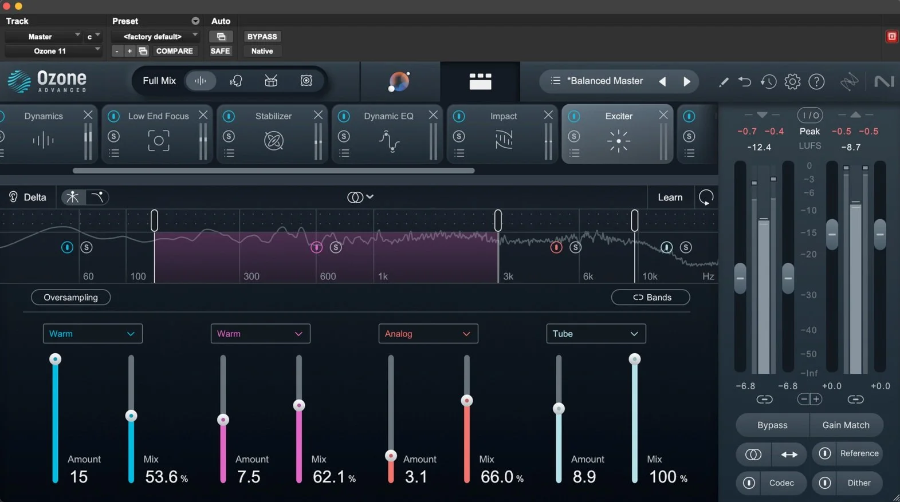
Task: Enable the Dither power toggle
Action: [x=825, y=483]
